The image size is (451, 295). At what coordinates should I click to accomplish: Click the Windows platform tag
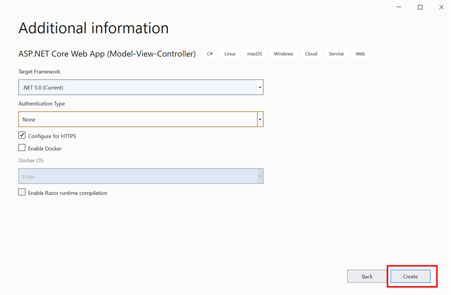click(x=283, y=53)
